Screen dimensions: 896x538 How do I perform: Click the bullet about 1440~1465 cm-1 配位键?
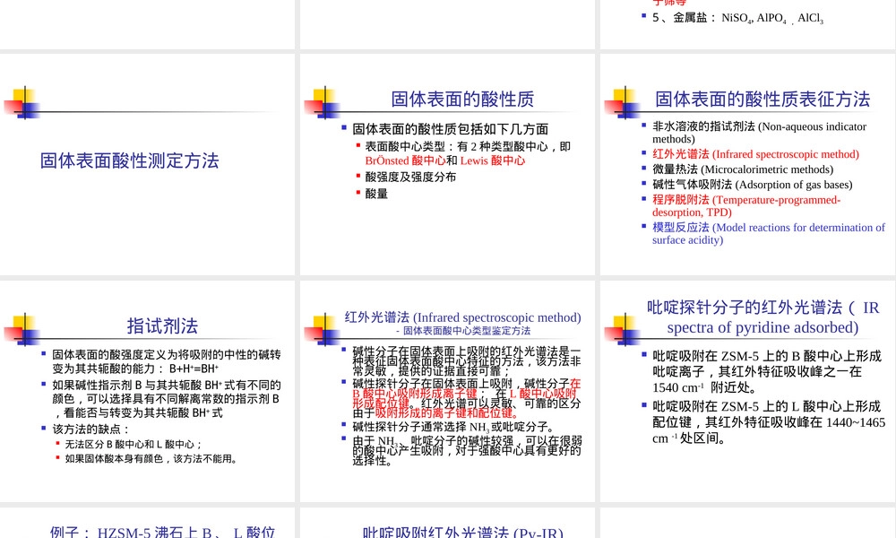click(769, 422)
